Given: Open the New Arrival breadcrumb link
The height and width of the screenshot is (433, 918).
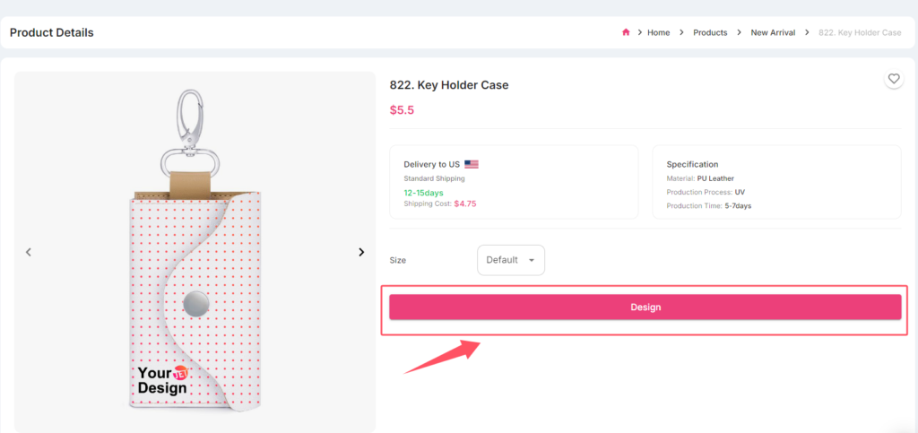Looking at the screenshot, I should pos(773,33).
